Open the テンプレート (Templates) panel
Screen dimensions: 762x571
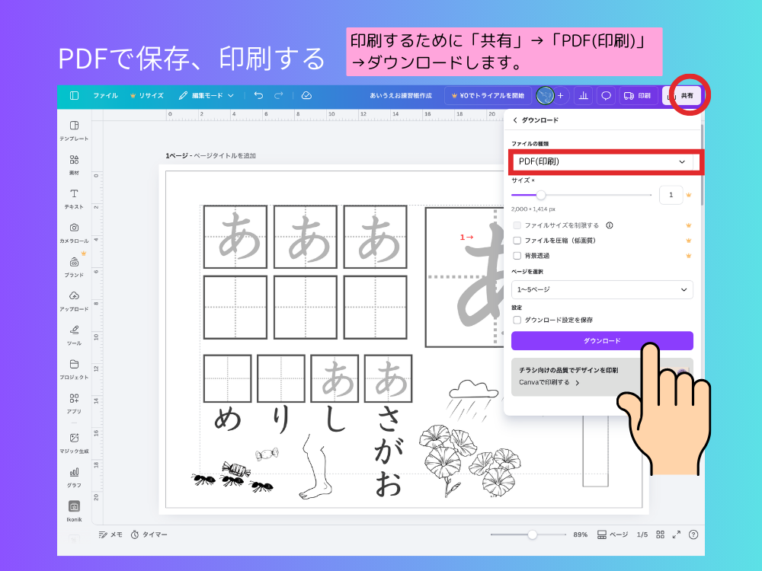coord(73,129)
